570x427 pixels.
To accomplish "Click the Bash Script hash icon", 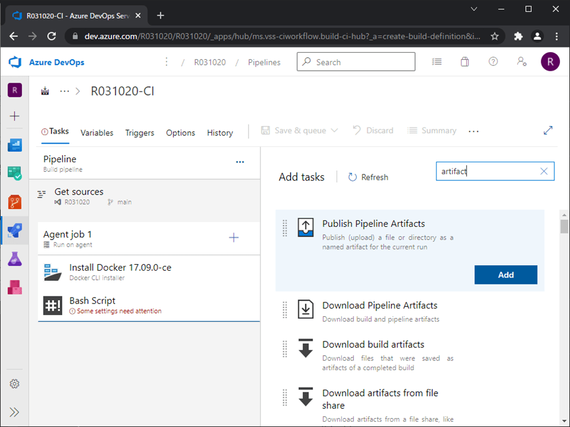I will click(53, 305).
